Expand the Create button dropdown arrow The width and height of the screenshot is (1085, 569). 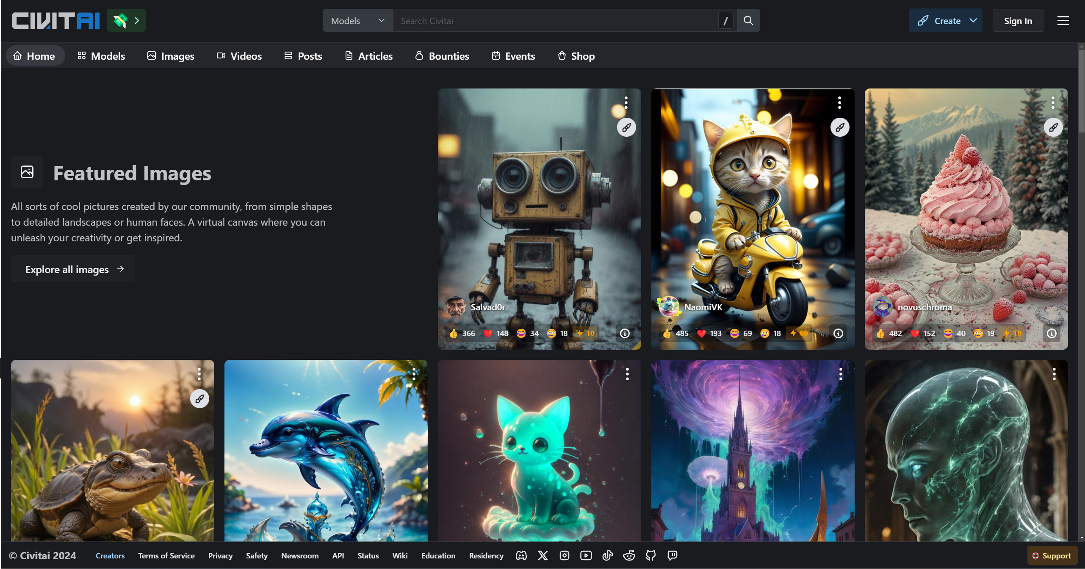[973, 20]
